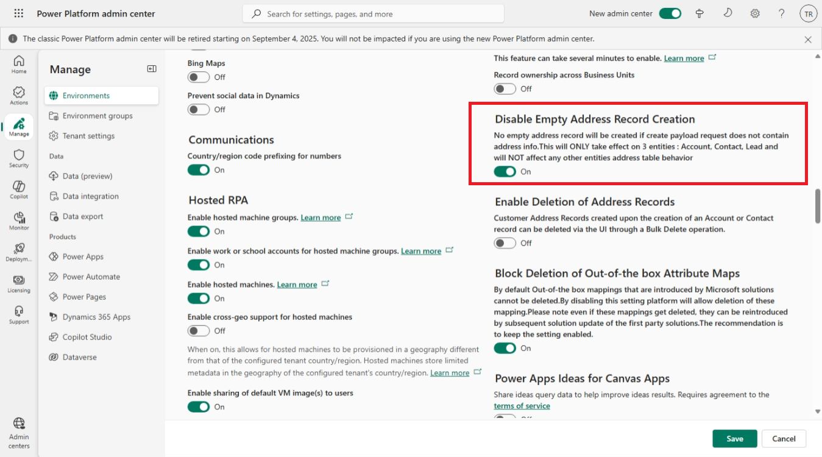This screenshot has height=457, width=822.
Task: Toggle cross-geo support for hosted machines
Action: click(199, 331)
